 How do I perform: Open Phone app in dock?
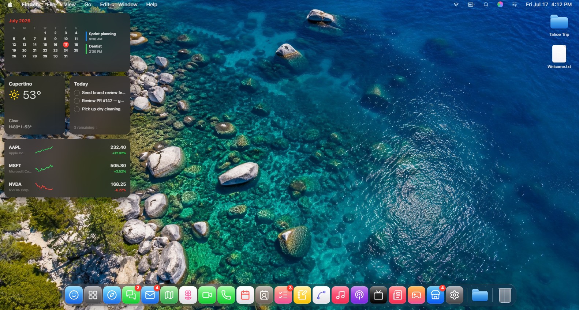pyautogui.click(x=226, y=295)
